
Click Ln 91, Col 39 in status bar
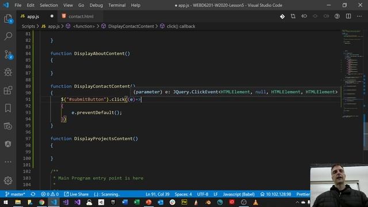tap(157, 194)
